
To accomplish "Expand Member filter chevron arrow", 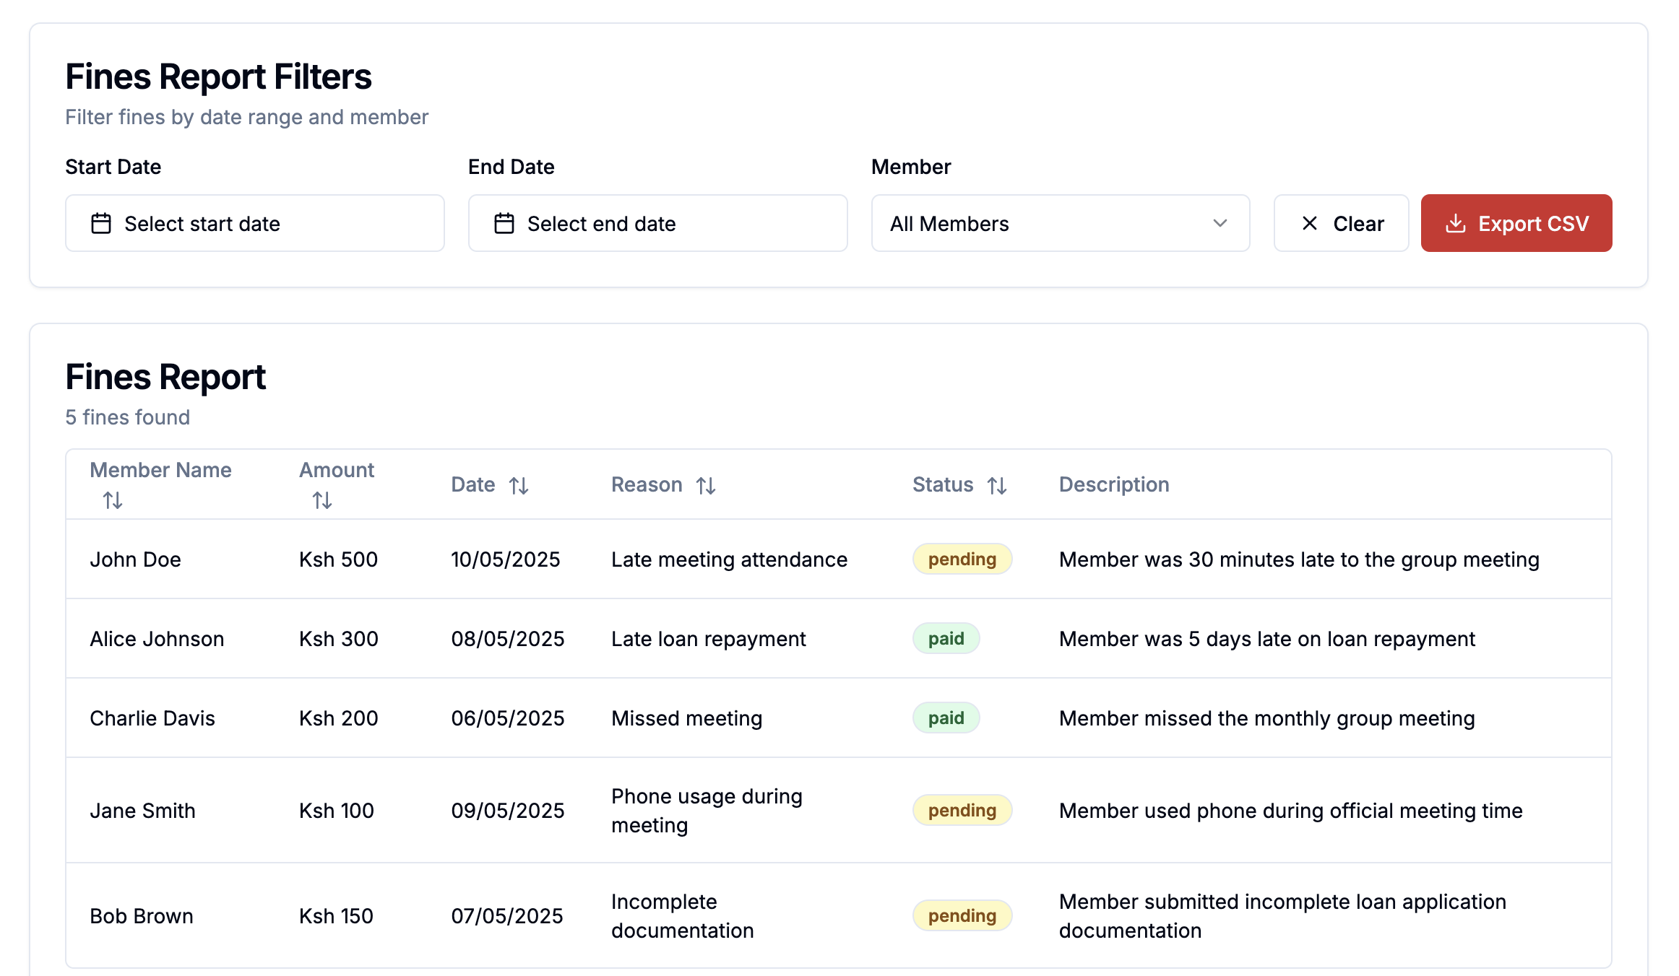I will coord(1220,224).
